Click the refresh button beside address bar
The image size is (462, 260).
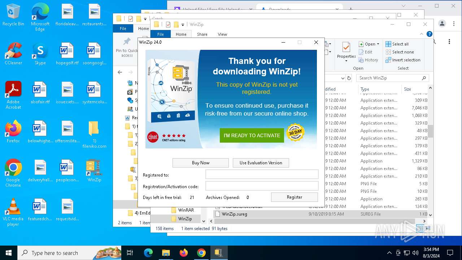click(x=349, y=78)
